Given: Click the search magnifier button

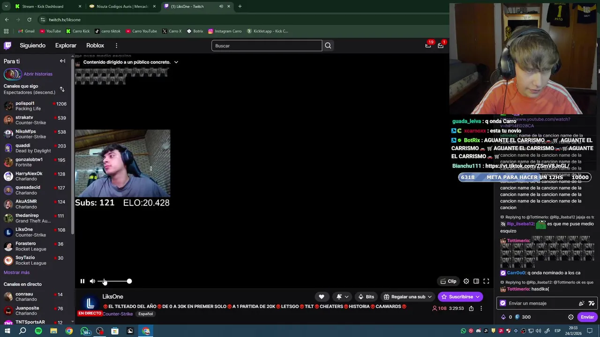Looking at the screenshot, I should [x=328, y=45].
